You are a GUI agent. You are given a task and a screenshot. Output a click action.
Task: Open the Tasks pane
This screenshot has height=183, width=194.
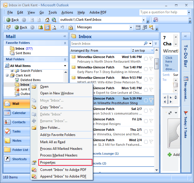[x=17, y=131]
